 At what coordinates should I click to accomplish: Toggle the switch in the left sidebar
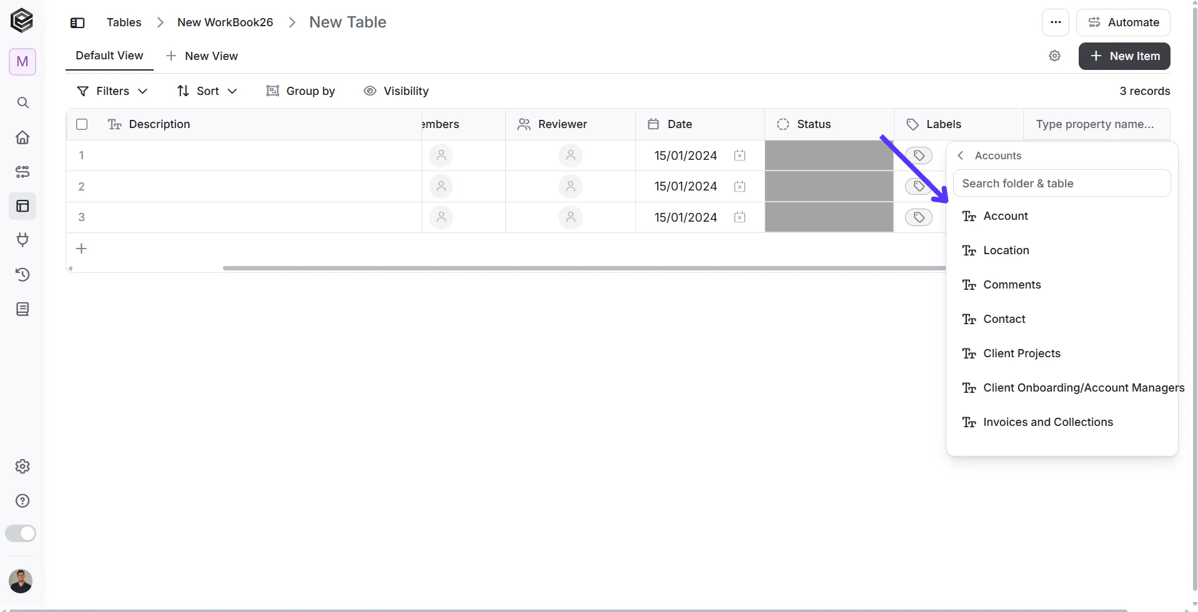(21, 533)
